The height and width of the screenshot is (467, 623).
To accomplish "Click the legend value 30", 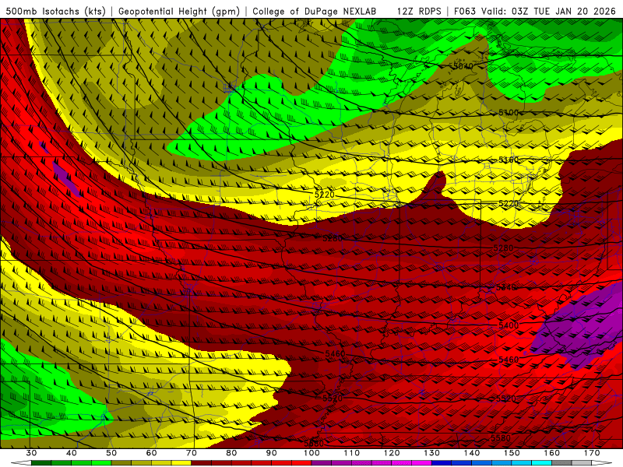I will (31, 453).
